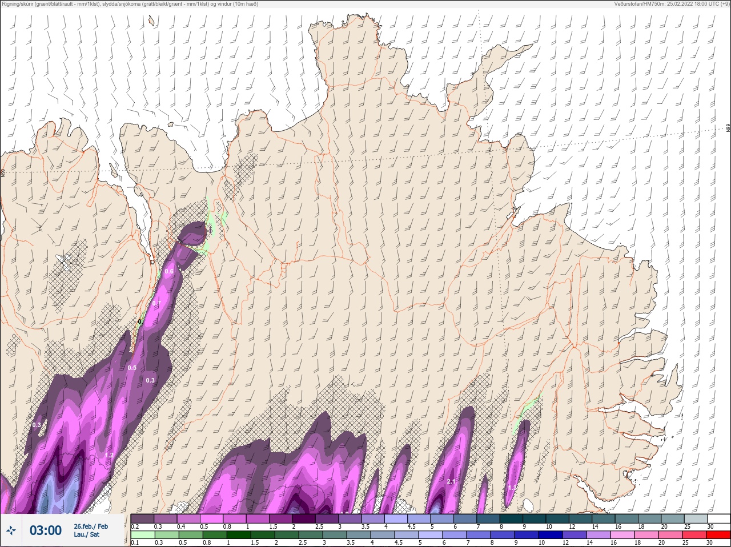Image resolution: width=731 pixels, height=547 pixels.
Task: Click the top legend swatch between 2 and 2.5
Action: [x=304, y=518]
